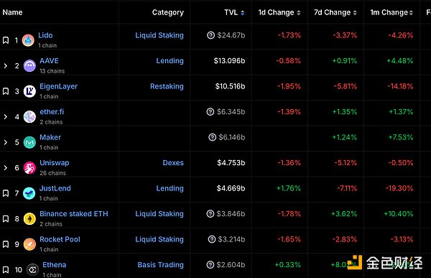
Task: Click the Rocket Pool logo icon
Action: 29,244
